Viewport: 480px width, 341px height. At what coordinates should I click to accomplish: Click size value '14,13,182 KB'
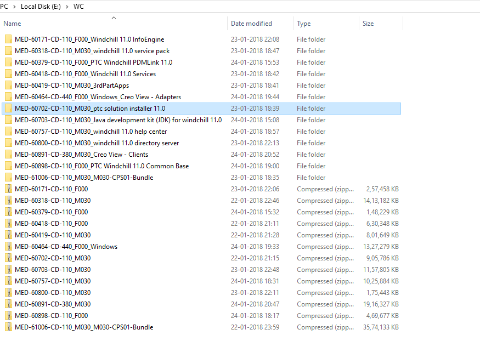381,201
